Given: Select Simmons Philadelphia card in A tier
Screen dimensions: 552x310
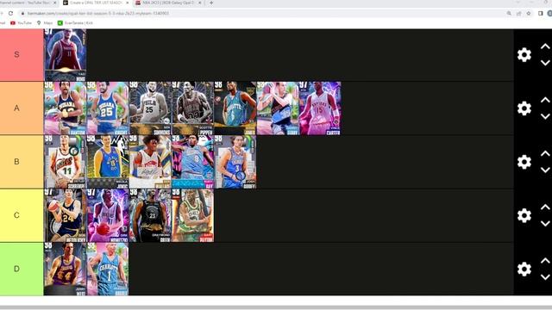Looking at the screenshot, I should click(x=150, y=108).
